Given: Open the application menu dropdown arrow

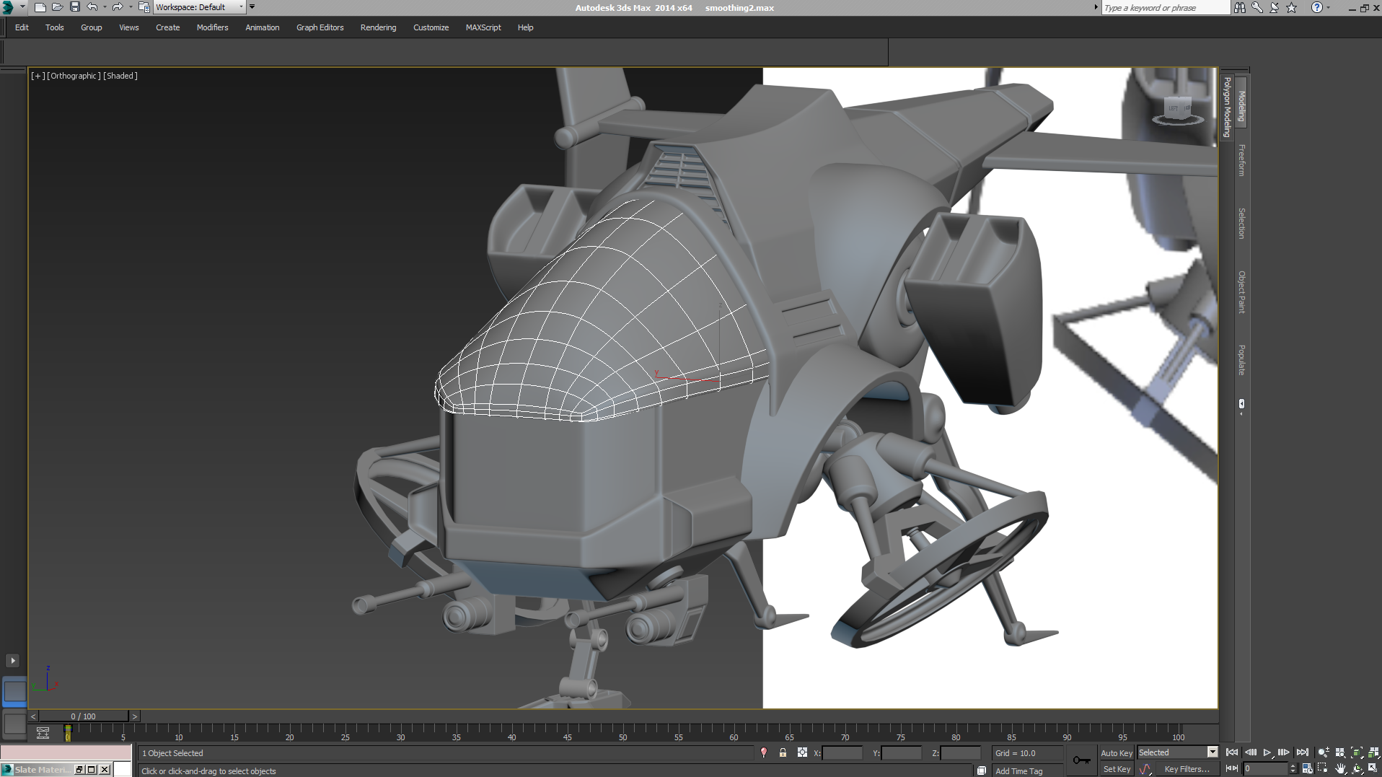Looking at the screenshot, I should click(22, 7).
